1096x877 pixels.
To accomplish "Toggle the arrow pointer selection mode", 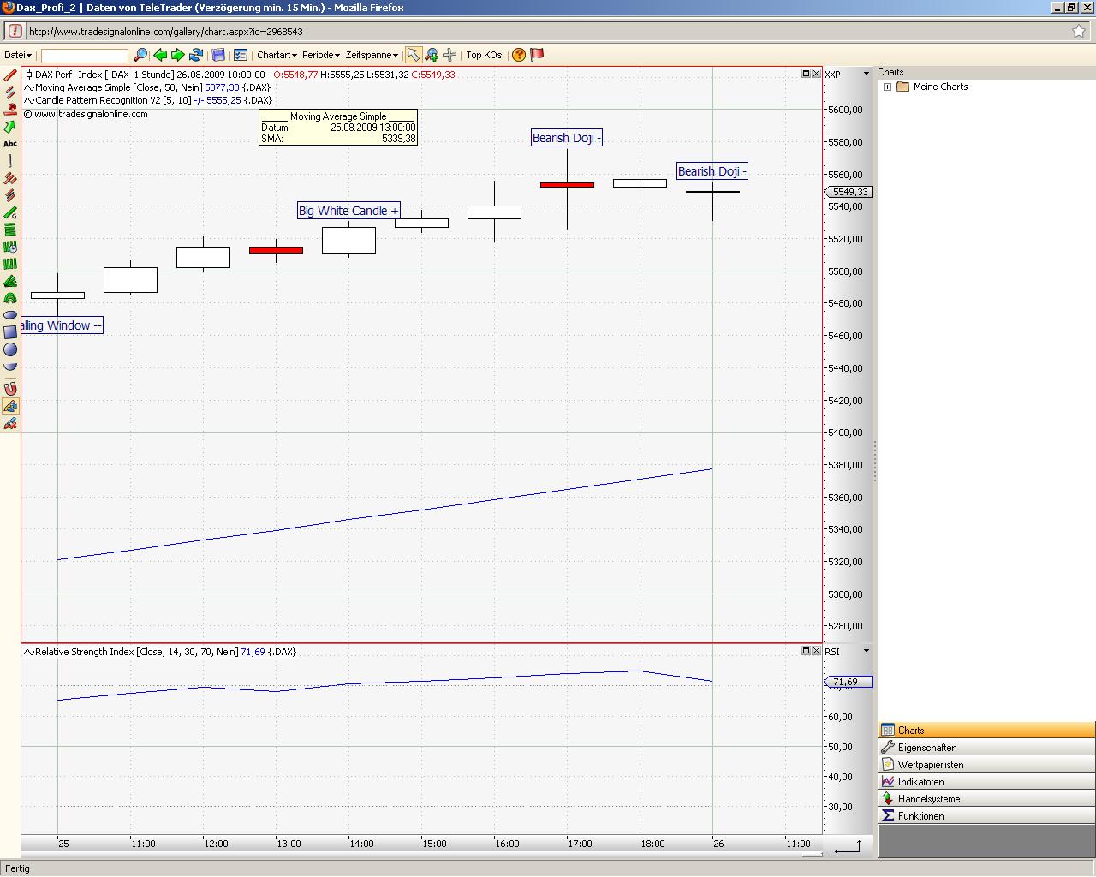I will [413, 55].
